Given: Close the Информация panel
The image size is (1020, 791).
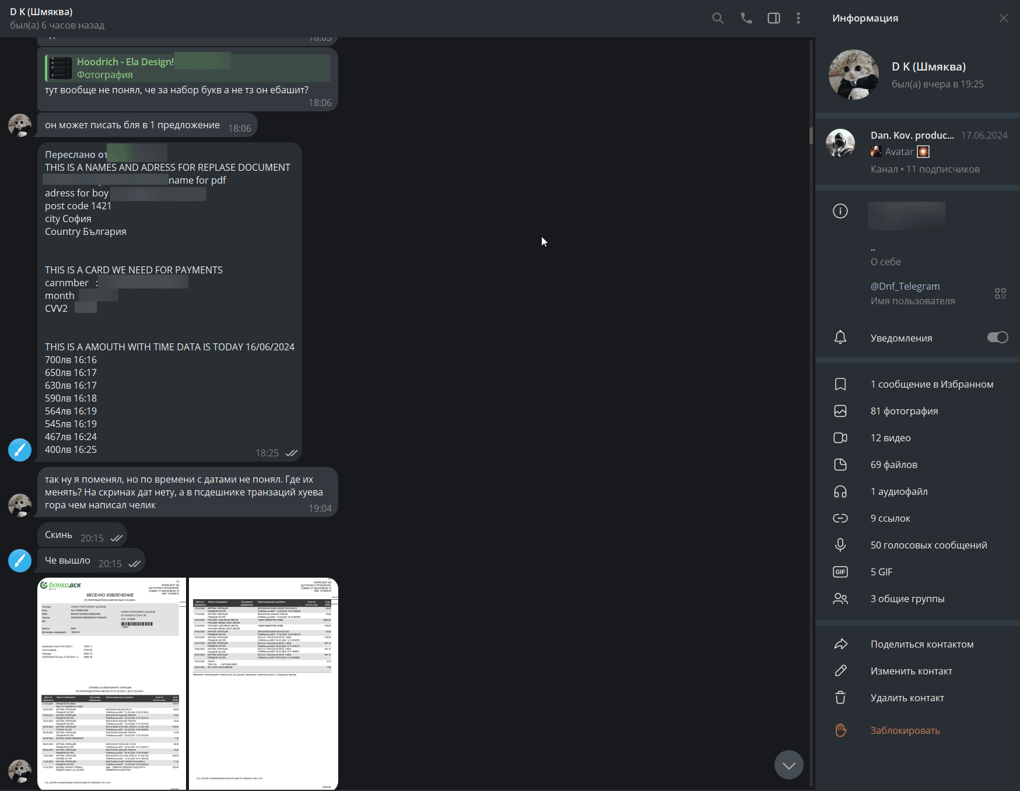Looking at the screenshot, I should tap(1004, 19).
